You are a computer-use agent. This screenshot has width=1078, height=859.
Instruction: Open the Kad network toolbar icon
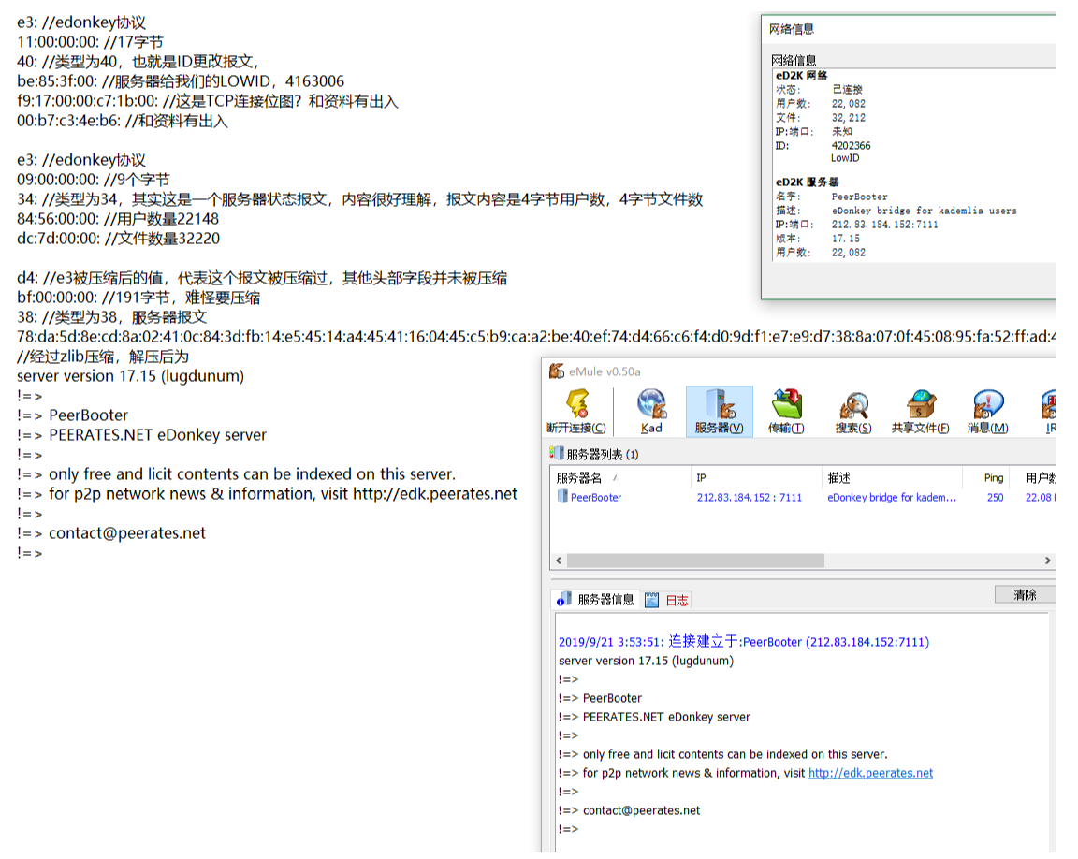point(651,411)
